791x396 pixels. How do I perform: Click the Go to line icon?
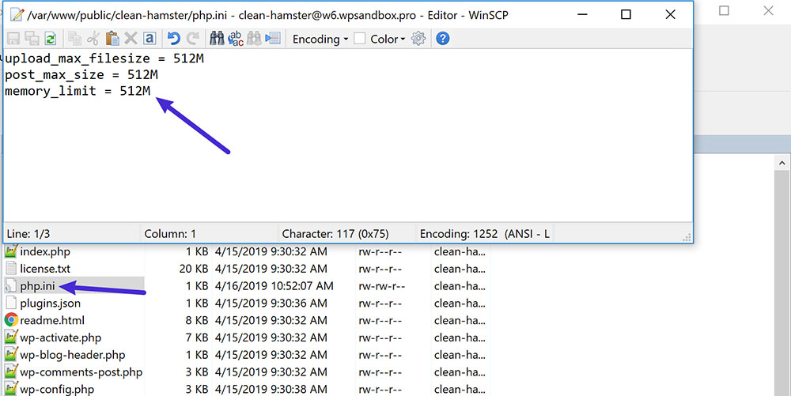click(273, 39)
